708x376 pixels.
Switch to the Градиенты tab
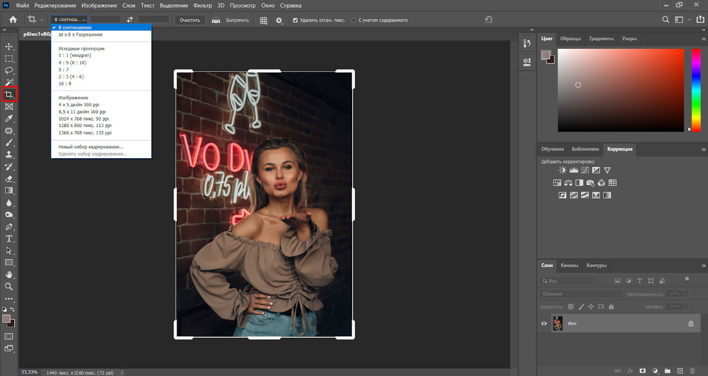[x=601, y=39]
